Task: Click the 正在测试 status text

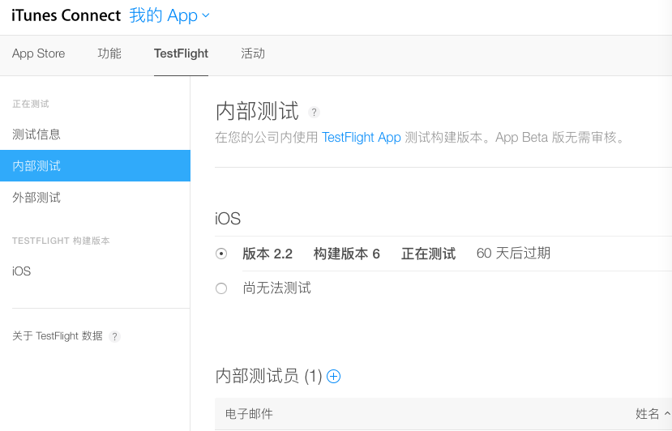Action: tap(428, 254)
